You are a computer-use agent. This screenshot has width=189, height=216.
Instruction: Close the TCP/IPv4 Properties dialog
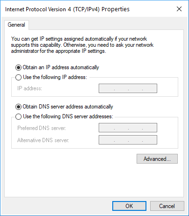pos(179,9)
